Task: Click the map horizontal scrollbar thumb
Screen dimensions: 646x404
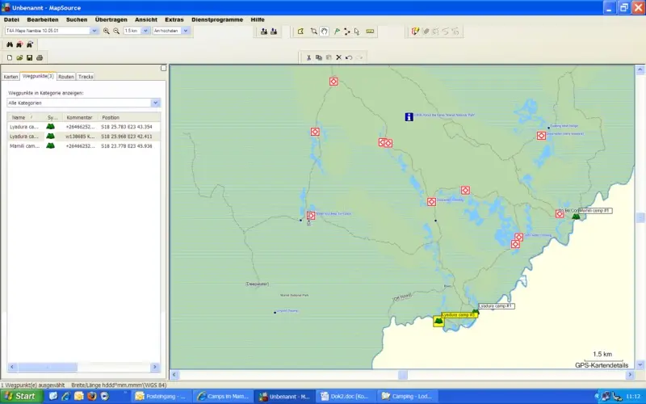Action: pos(402,375)
